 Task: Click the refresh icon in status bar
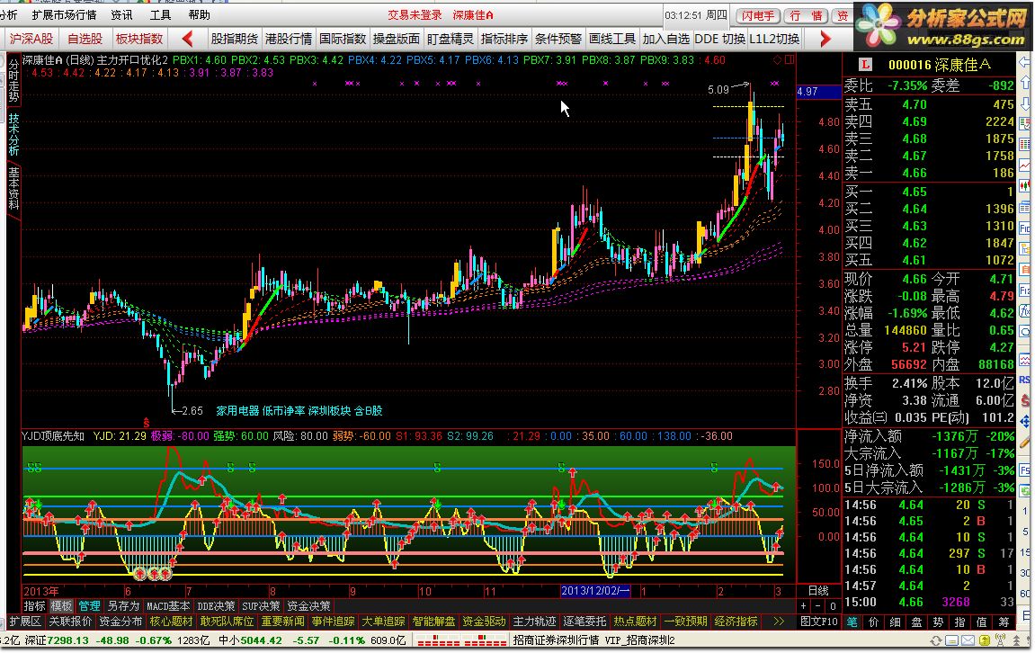pos(936,640)
